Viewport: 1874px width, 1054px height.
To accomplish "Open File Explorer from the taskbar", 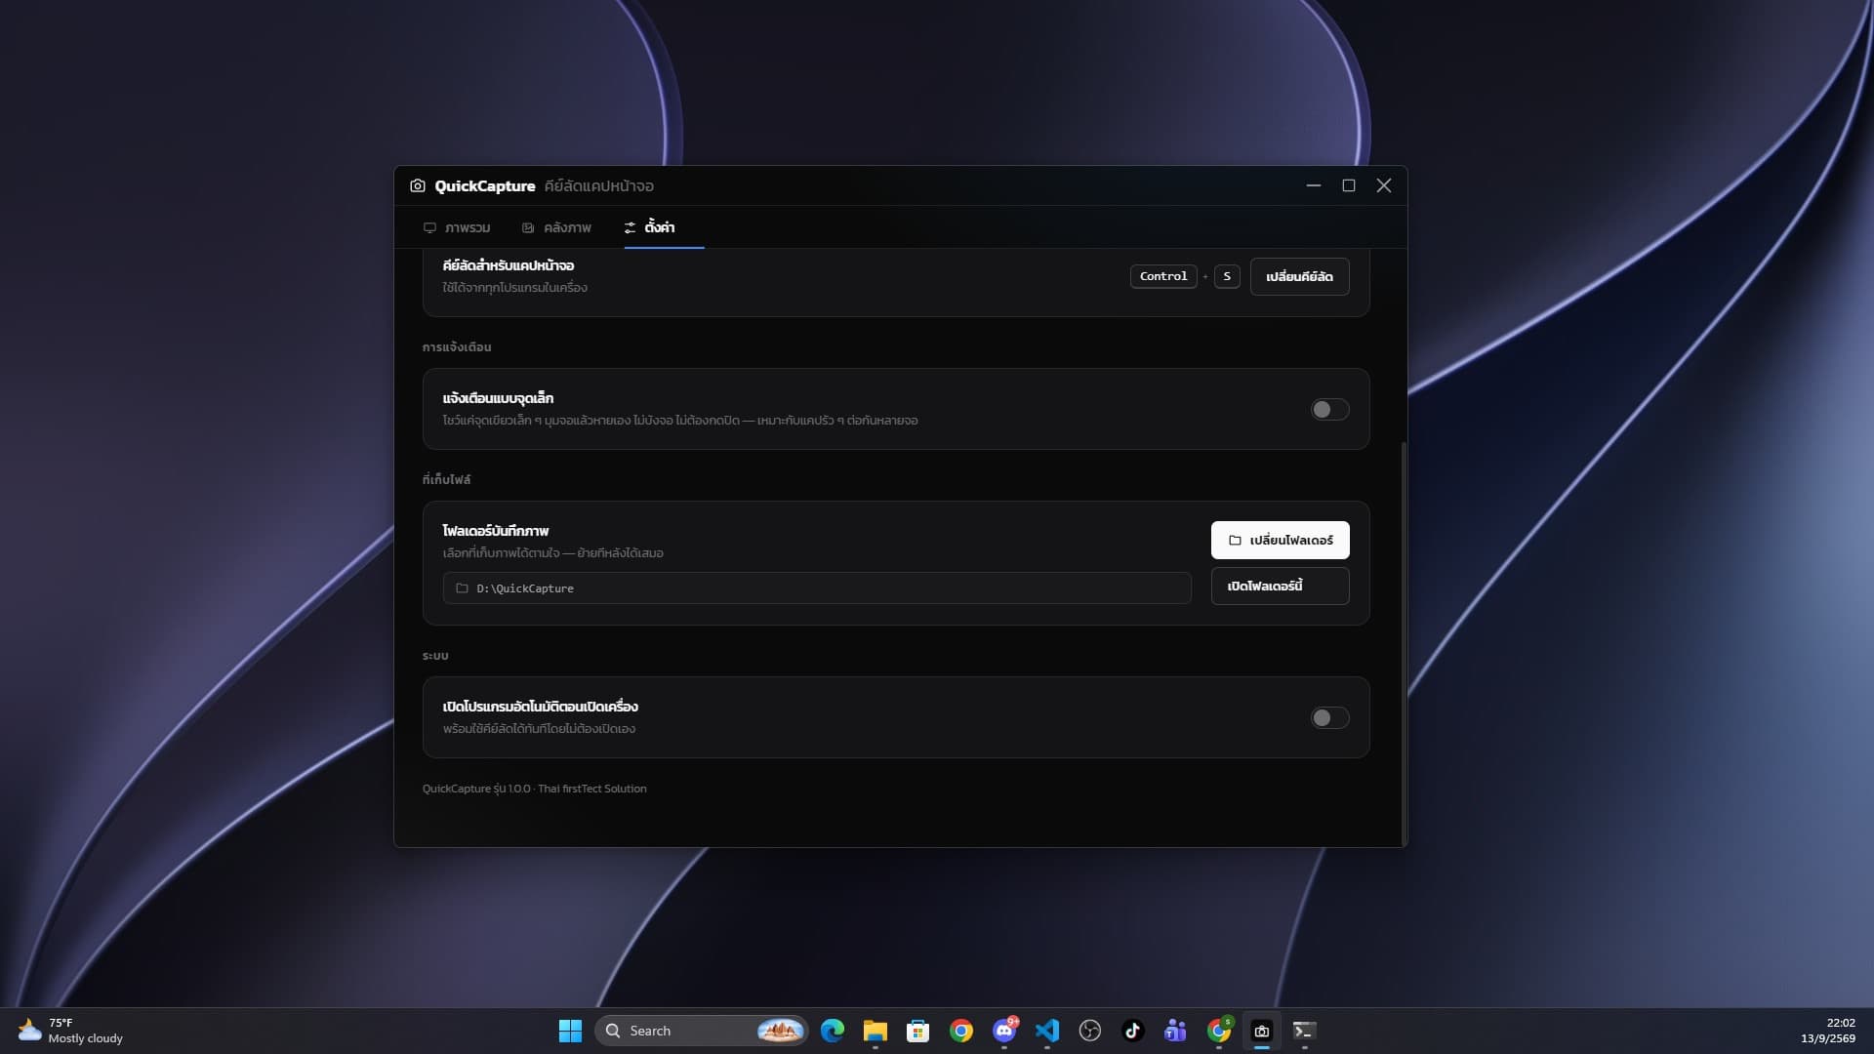I will (x=876, y=1031).
